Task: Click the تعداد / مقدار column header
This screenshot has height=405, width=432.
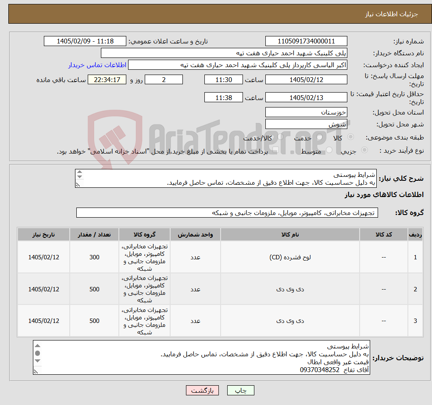Action: coord(94,234)
